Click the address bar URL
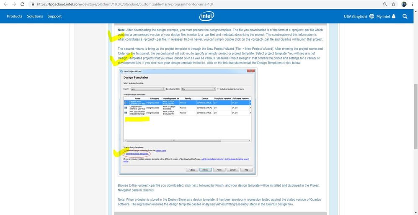This screenshot has height=215, width=418. tap(125, 4)
